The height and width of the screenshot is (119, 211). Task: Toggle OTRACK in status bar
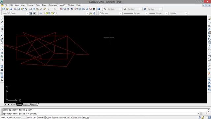coord(63,118)
